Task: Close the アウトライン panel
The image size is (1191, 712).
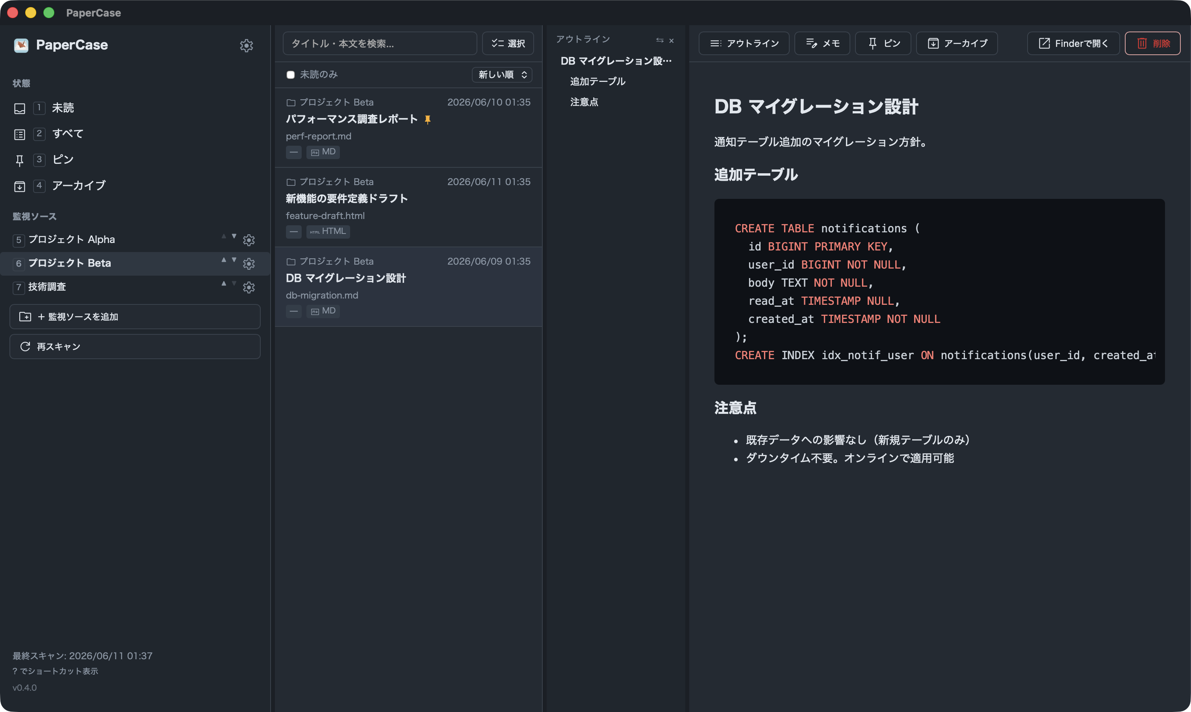Action: tap(672, 40)
